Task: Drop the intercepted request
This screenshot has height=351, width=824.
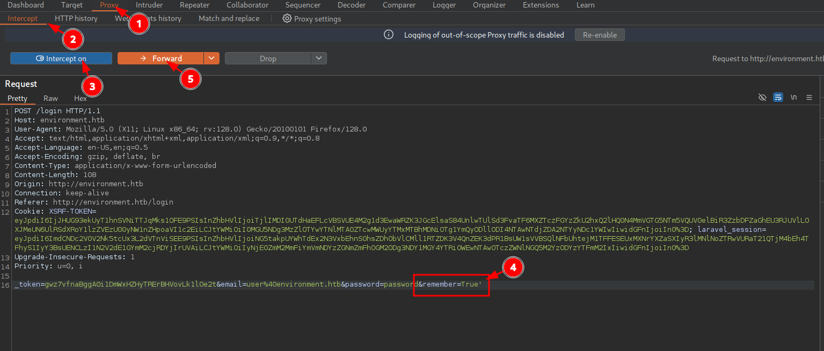Action: [268, 58]
